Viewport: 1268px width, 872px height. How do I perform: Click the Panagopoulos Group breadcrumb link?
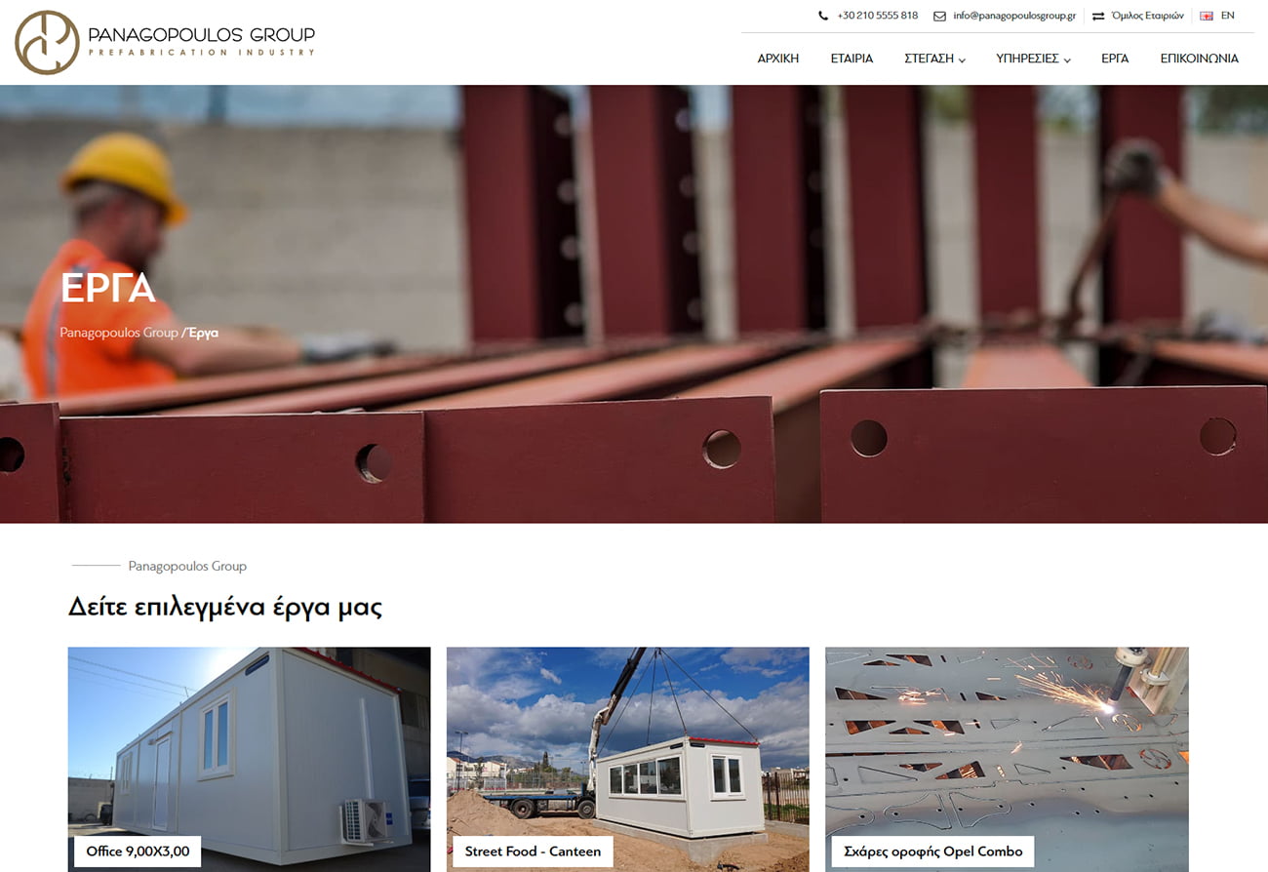119,333
